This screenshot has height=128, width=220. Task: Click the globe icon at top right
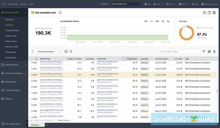(x=215, y=13)
